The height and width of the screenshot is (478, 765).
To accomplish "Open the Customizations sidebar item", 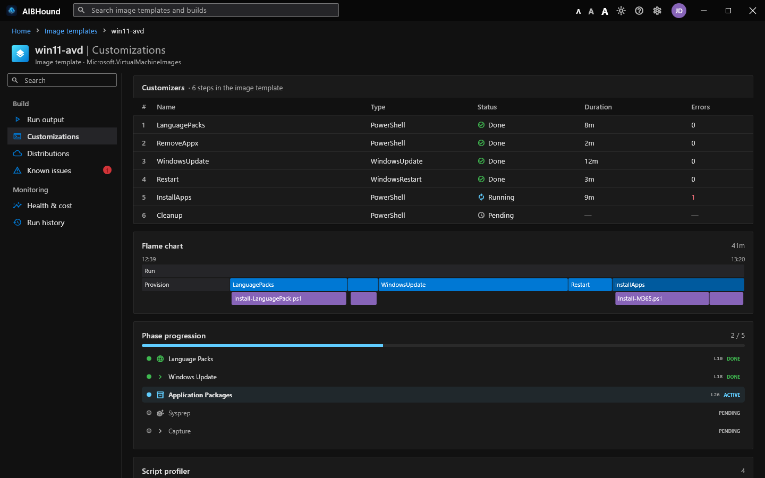I will (x=62, y=136).
